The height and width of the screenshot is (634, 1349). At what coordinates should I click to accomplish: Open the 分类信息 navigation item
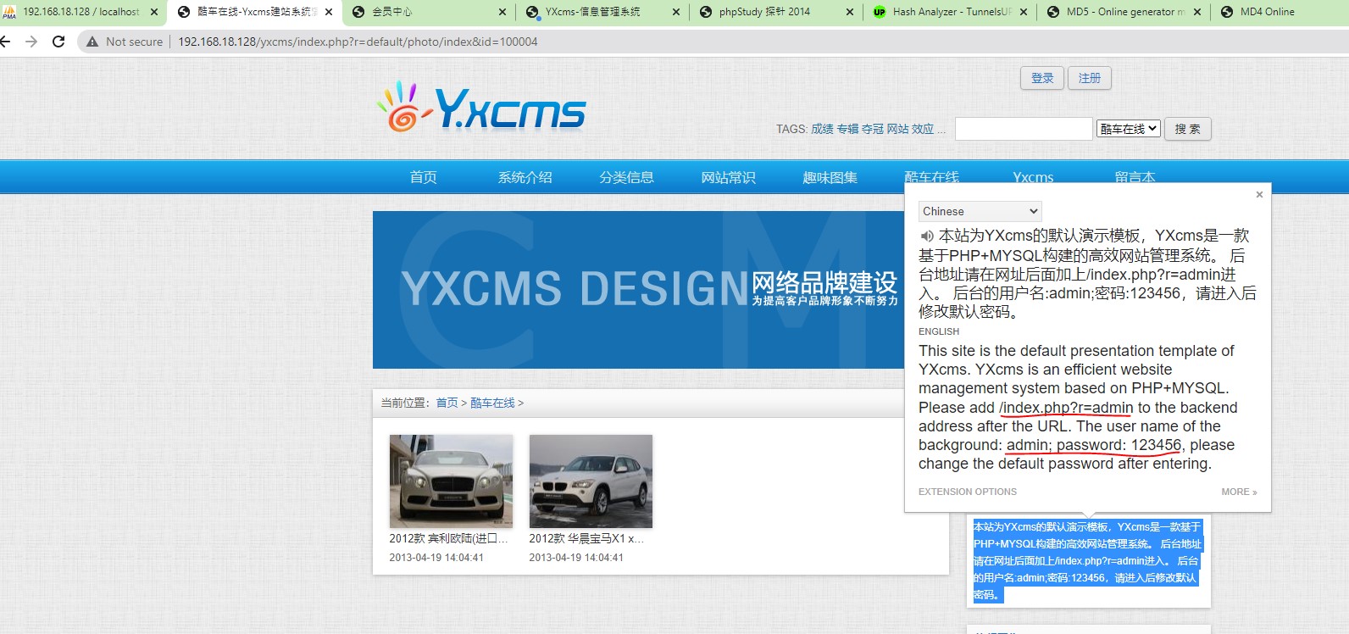(627, 177)
